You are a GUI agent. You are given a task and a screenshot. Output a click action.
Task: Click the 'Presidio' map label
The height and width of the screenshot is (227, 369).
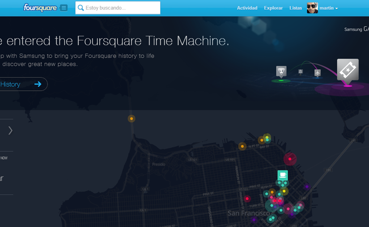159,164
